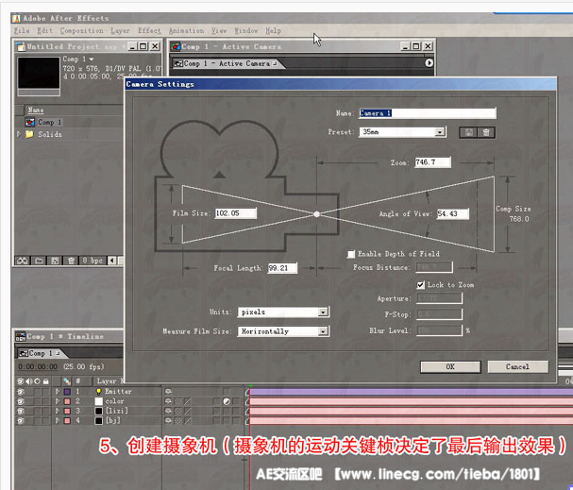Click Cancel in Camera Settings dialog
This screenshot has width=573, height=490.
(x=518, y=367)
